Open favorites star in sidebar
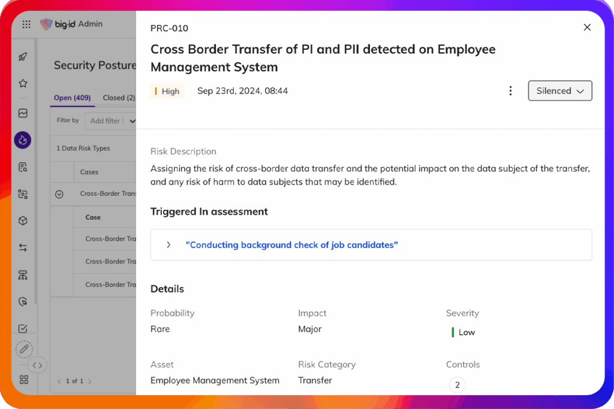 pos(23,83)
